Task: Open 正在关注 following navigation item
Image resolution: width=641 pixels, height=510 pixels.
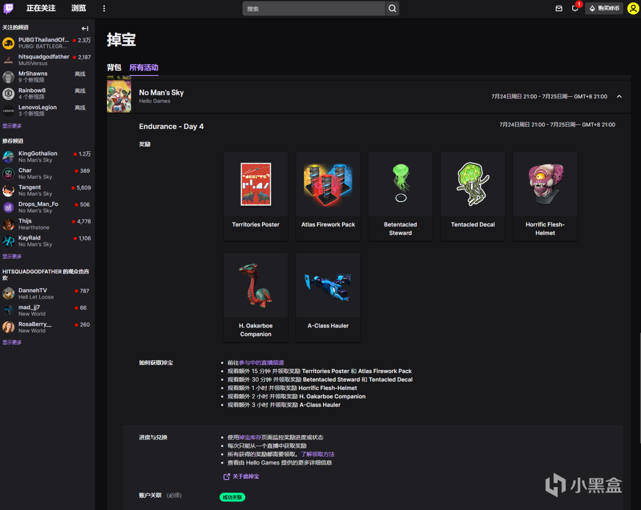Action: pos(41,8)
